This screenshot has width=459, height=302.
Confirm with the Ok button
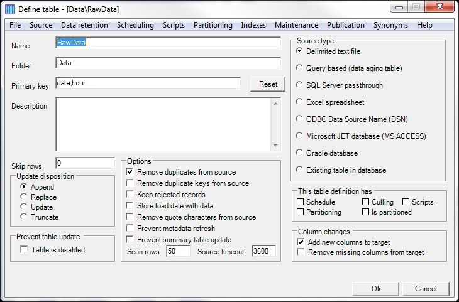pos(376,289)
